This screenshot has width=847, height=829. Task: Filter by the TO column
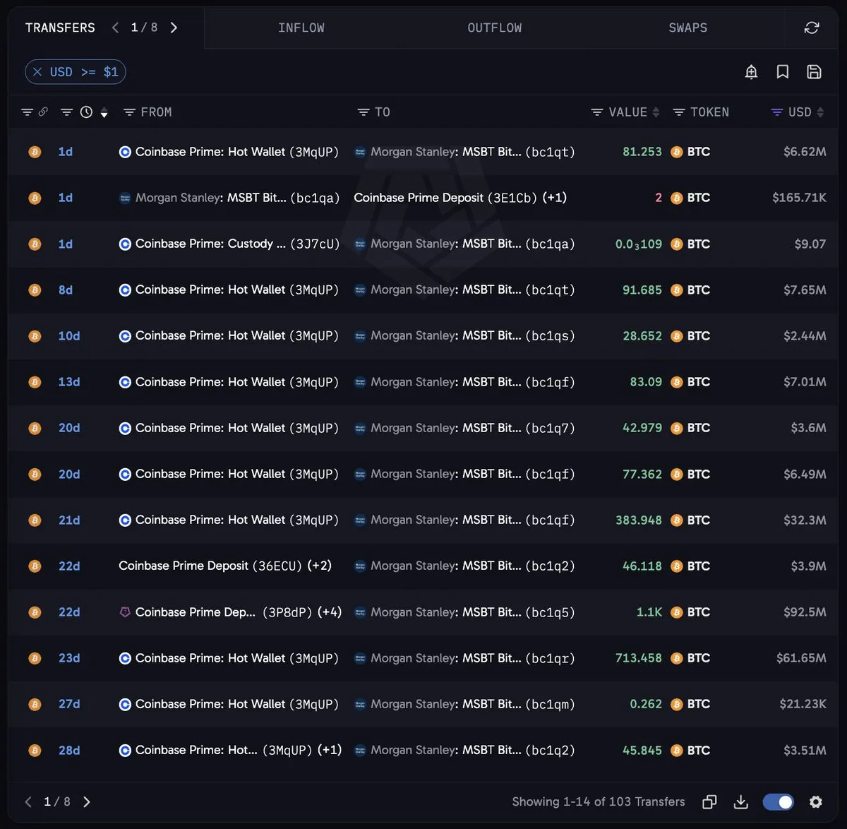tap(364, 112)
